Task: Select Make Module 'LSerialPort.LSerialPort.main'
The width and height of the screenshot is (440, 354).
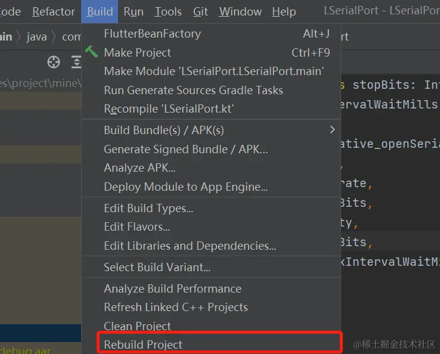Action: [x=211, y=72]
